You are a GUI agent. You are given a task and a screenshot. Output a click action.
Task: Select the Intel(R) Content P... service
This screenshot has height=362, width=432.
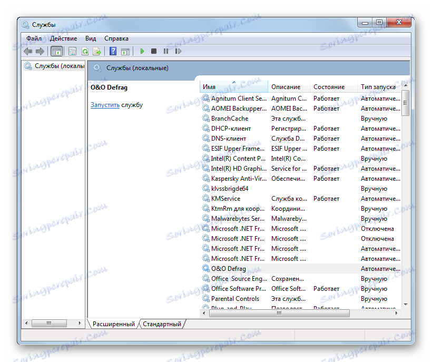pyautogui.click(x=301, y=159)
